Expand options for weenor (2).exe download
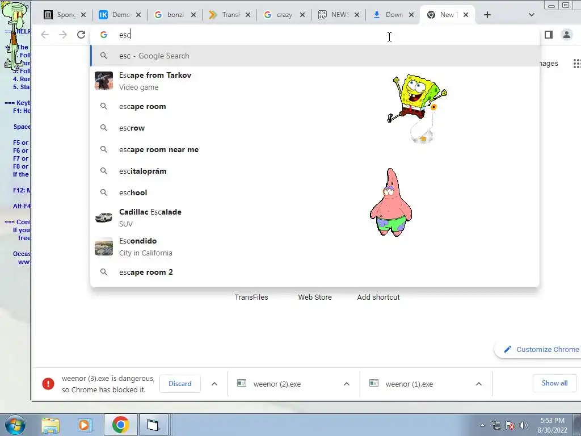The height and width of the screenshot is (436, 581). pyautogui.click(x=347, y=384)
